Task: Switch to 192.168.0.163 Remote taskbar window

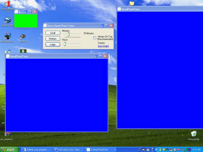Action: click(68, 150)
